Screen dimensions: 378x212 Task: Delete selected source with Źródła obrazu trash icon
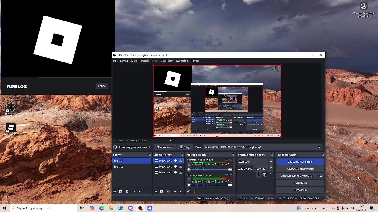pyautogui.click(x=162, y=191)
